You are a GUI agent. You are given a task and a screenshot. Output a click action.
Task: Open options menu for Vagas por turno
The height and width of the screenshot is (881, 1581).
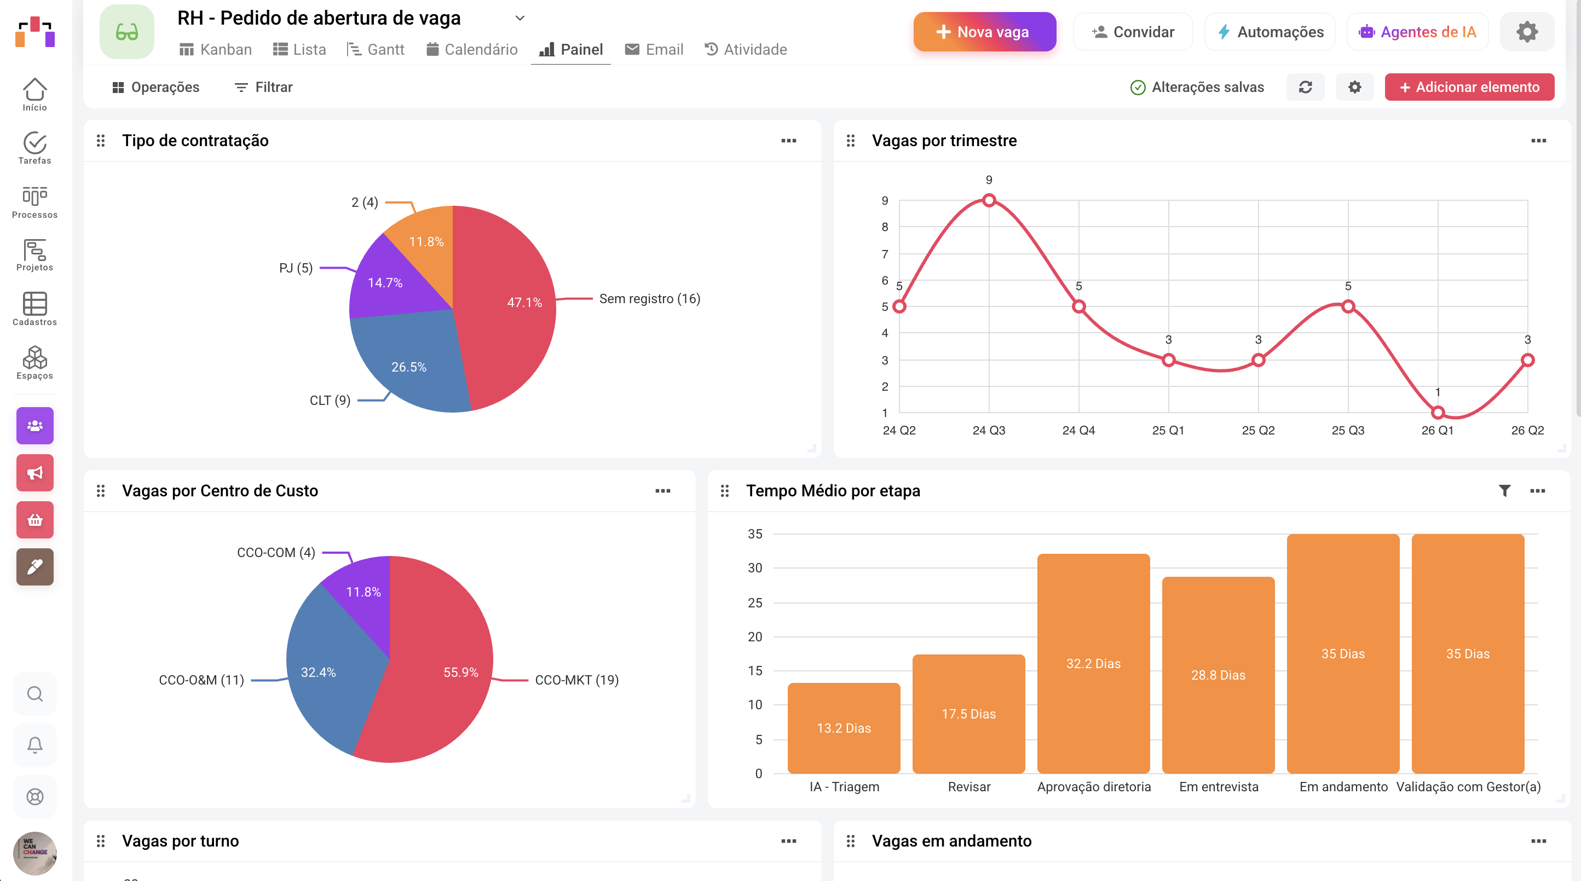point(789,841)
